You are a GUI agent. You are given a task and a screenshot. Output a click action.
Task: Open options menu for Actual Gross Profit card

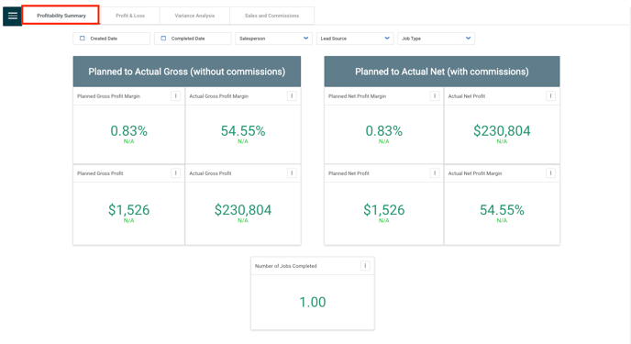292,173
